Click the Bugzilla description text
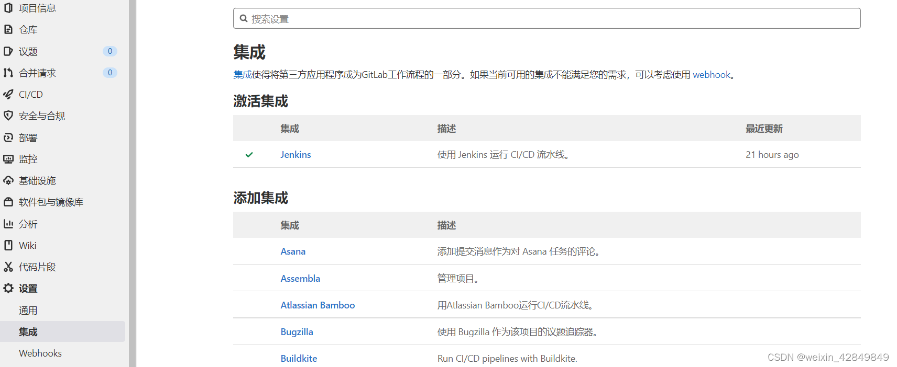This screenshot has height=367, width=897. pos(518,331)
